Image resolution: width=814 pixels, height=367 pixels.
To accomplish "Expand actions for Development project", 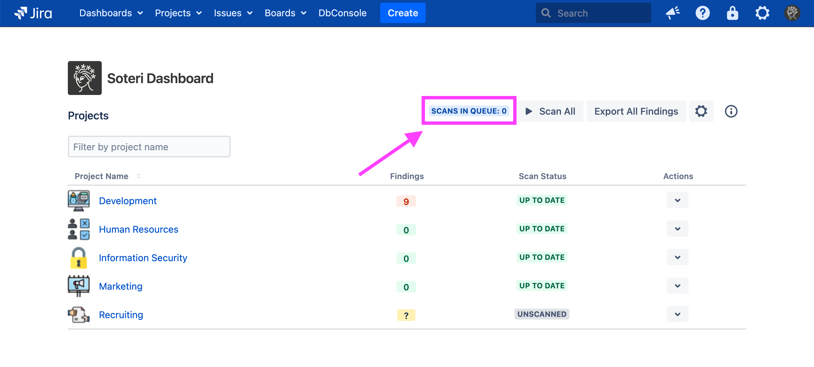I will pyautogui.click(x=677, y=200).
